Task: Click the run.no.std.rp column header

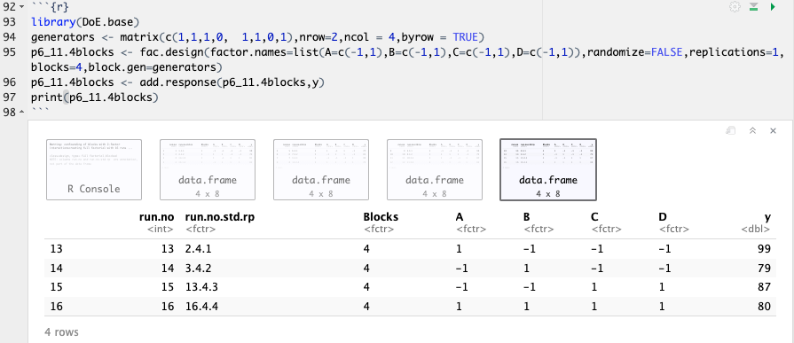Action: coord(220,217)
